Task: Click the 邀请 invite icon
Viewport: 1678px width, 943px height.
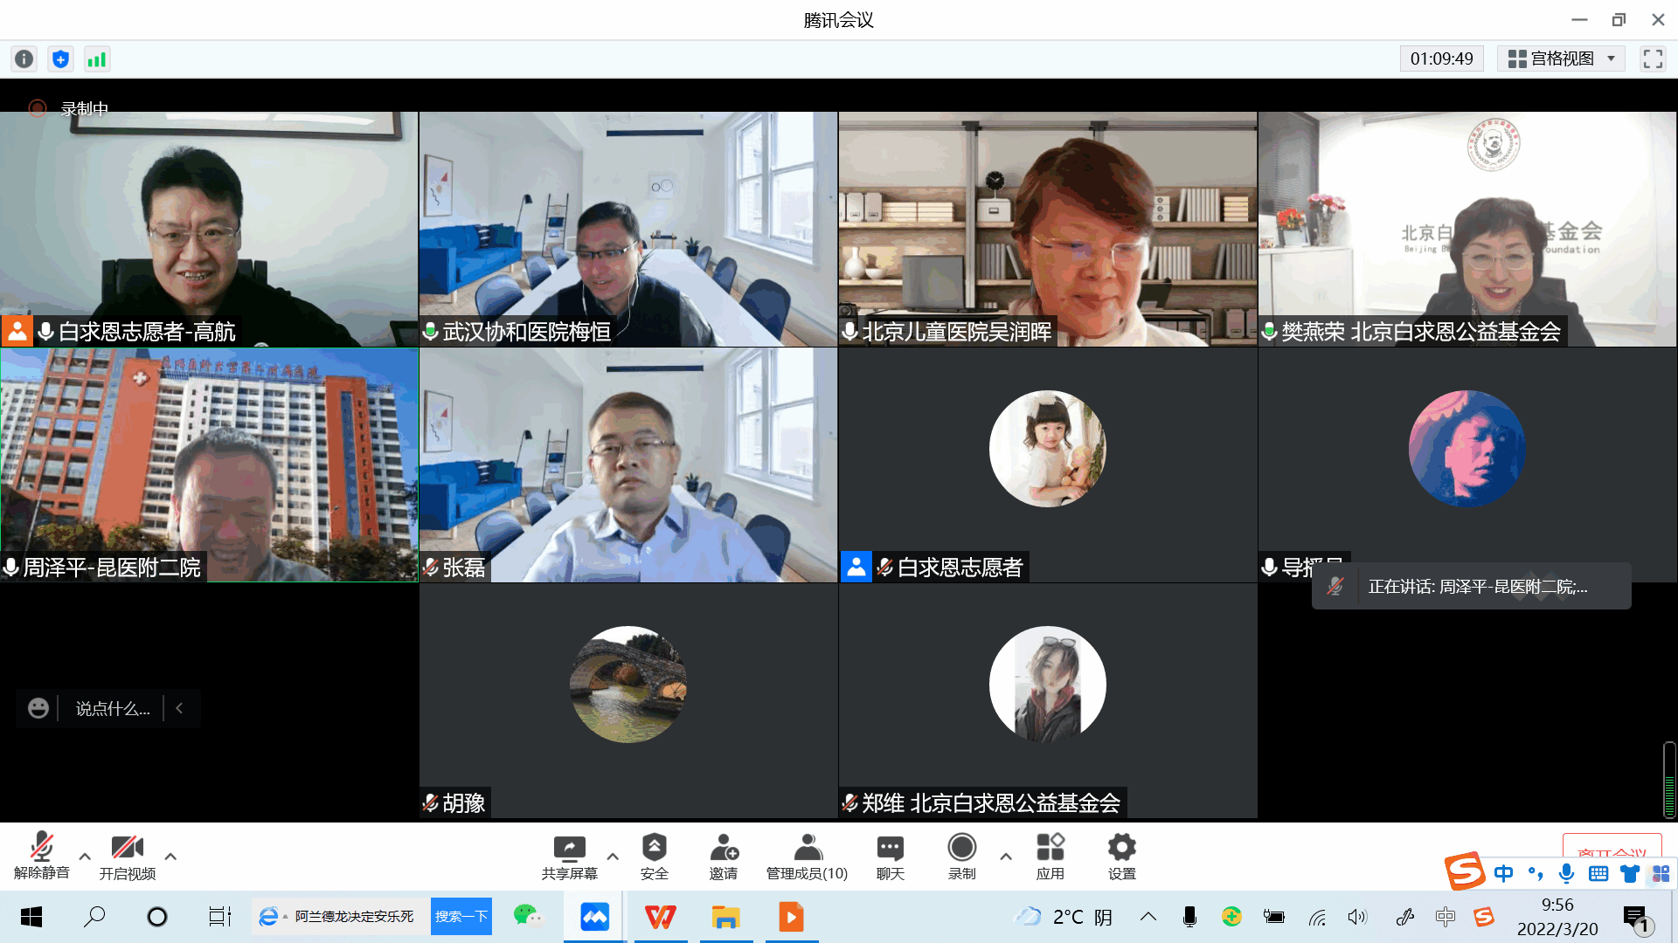Action: 725,856
